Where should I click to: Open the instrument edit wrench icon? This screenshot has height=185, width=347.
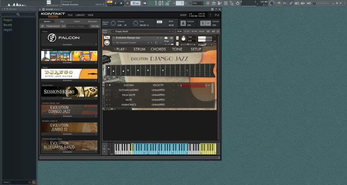107,38
